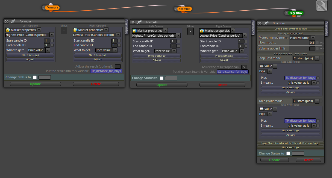Viewport: 332px width, 178px height.
Task: Tick Start candle ID checkbox, left operand TP formula
Action: [52, 40]
